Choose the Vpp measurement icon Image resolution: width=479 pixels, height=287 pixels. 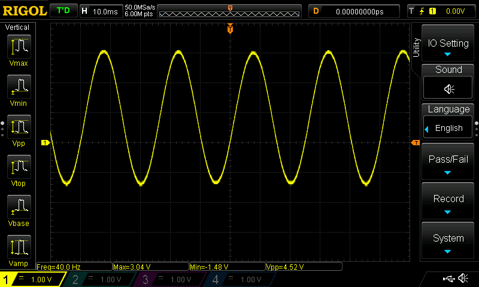point(19,127)
